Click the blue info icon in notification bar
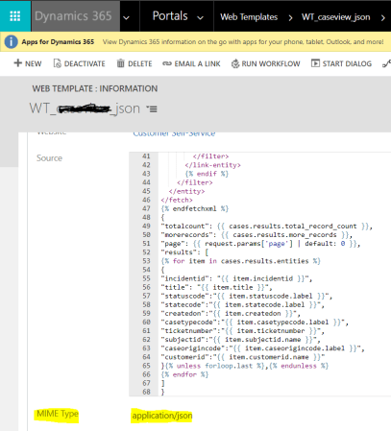The image size is (391, 431). 11,42
